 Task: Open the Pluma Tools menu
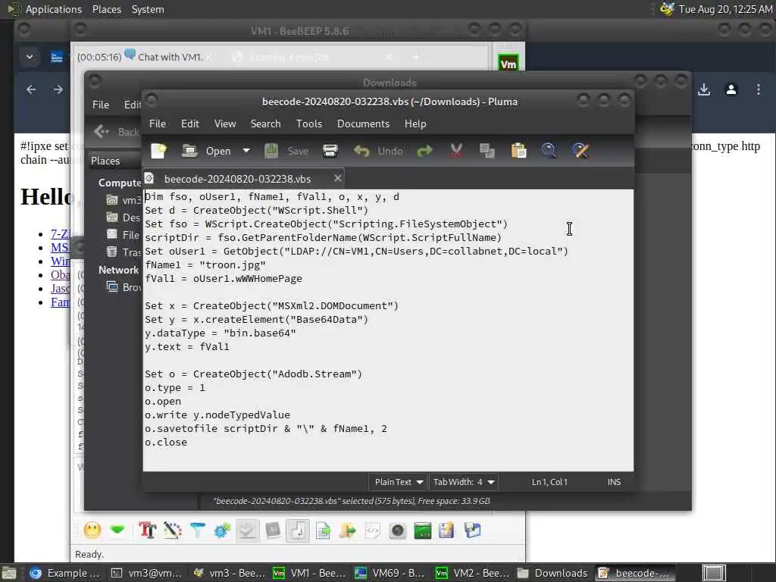[309, 124]
